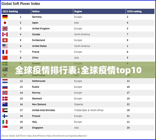The width and height of the screenshot is (156, 140).
Task: Click the 2020 ranking column header
Action: (134, 11)
